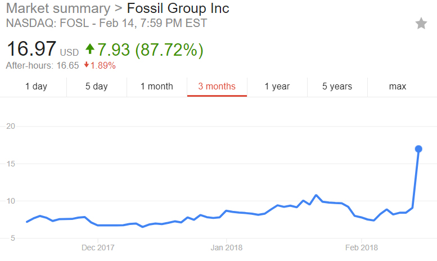This screenshot has height=261, width=437.
Task: Click the After-hours: 16.65 text
Action: click(42, 65)
